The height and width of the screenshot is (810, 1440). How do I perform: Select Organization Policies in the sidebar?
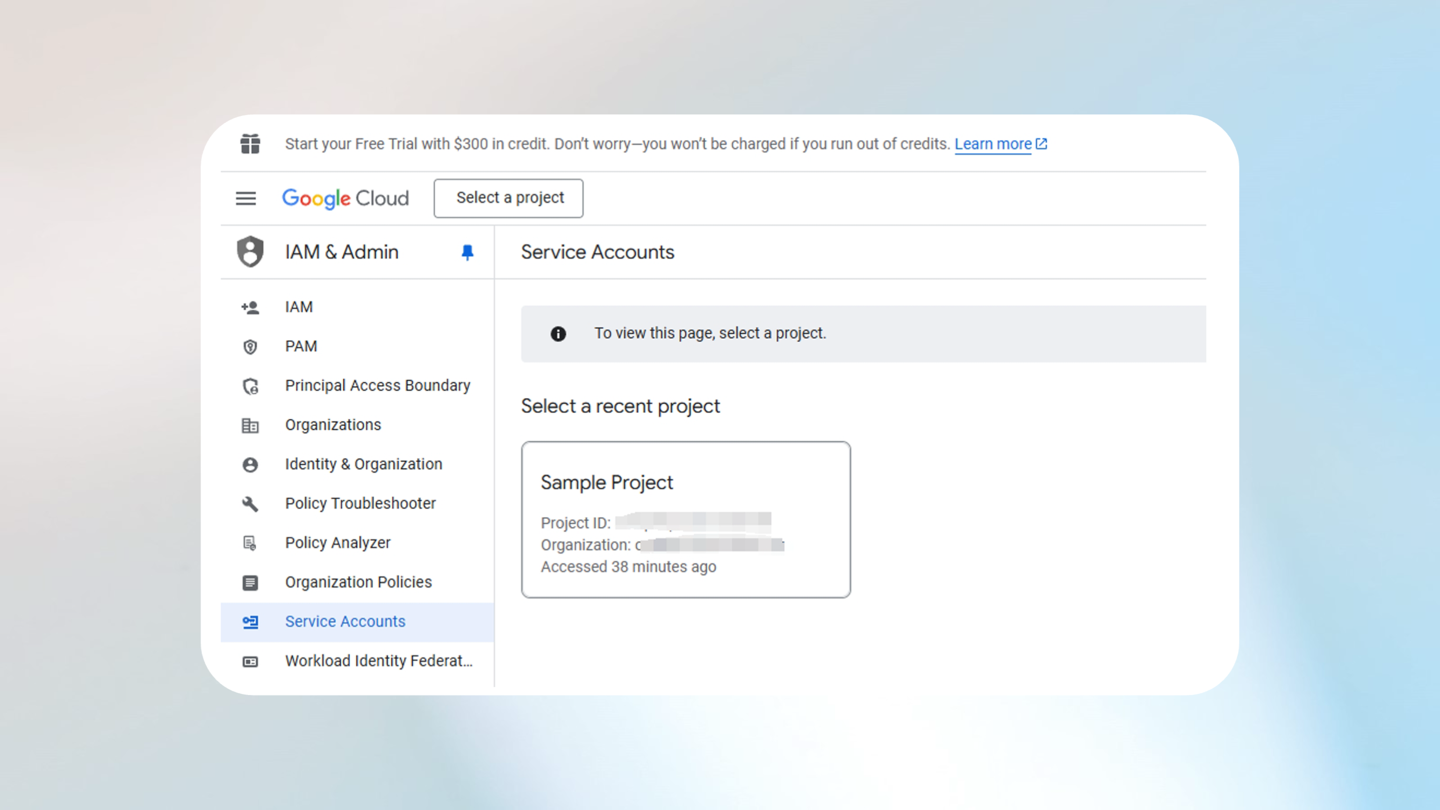(358, 582)
